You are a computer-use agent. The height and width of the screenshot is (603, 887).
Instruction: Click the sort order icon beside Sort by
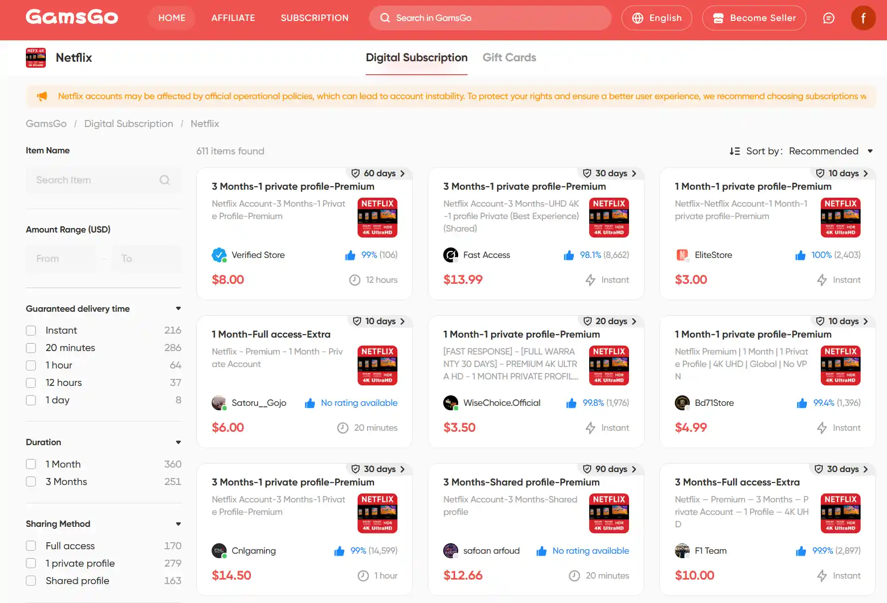point(735,151)
